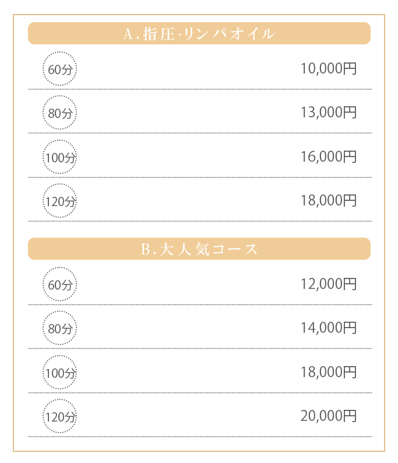Image resolution: width=398 pixels, height=463 pixels.
Task: Choose the 80分 circle in course B
Action: 59,328
